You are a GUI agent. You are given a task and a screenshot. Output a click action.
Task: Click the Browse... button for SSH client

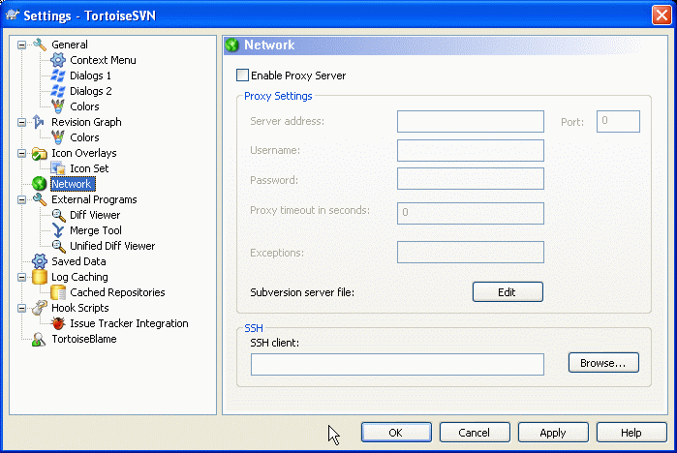(x=603, y=363)
